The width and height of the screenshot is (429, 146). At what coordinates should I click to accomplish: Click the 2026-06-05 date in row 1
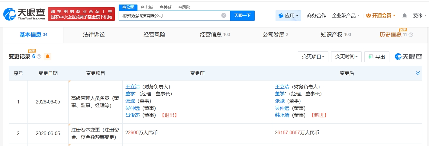[x=48, y=102]
